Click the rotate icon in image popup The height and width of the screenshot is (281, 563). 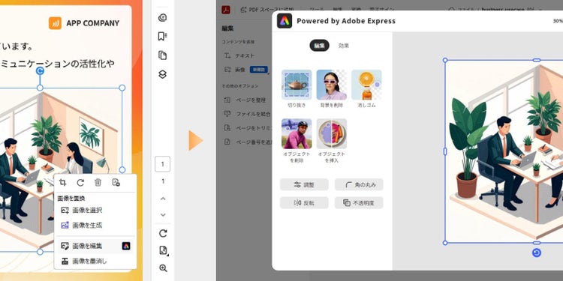coord(80,182)
